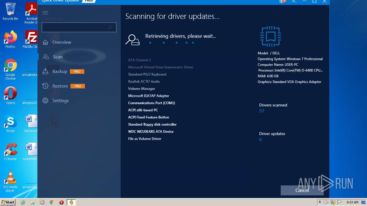This screenshot has height=206, width=367.
Task: Click the gift offers icon in title bar
Action: [282, 1]
